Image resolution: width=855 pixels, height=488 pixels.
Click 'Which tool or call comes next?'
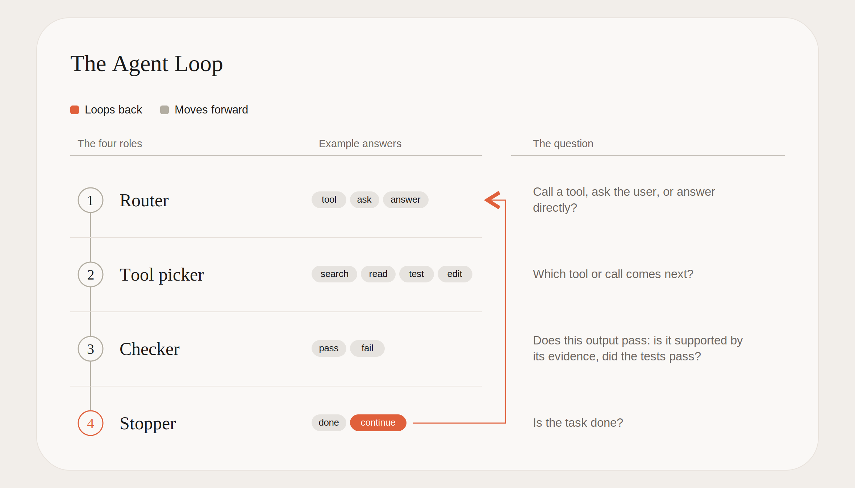[x=613, y=274]
